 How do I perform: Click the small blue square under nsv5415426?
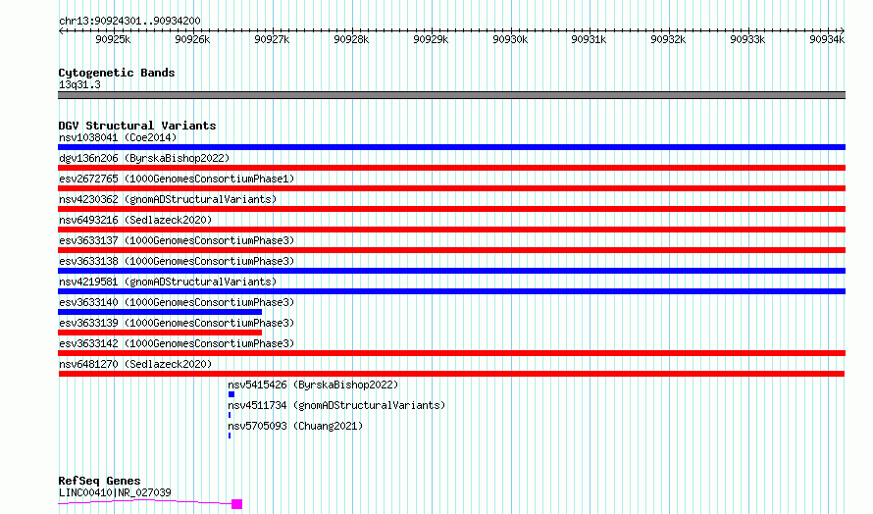pos(231,394)
